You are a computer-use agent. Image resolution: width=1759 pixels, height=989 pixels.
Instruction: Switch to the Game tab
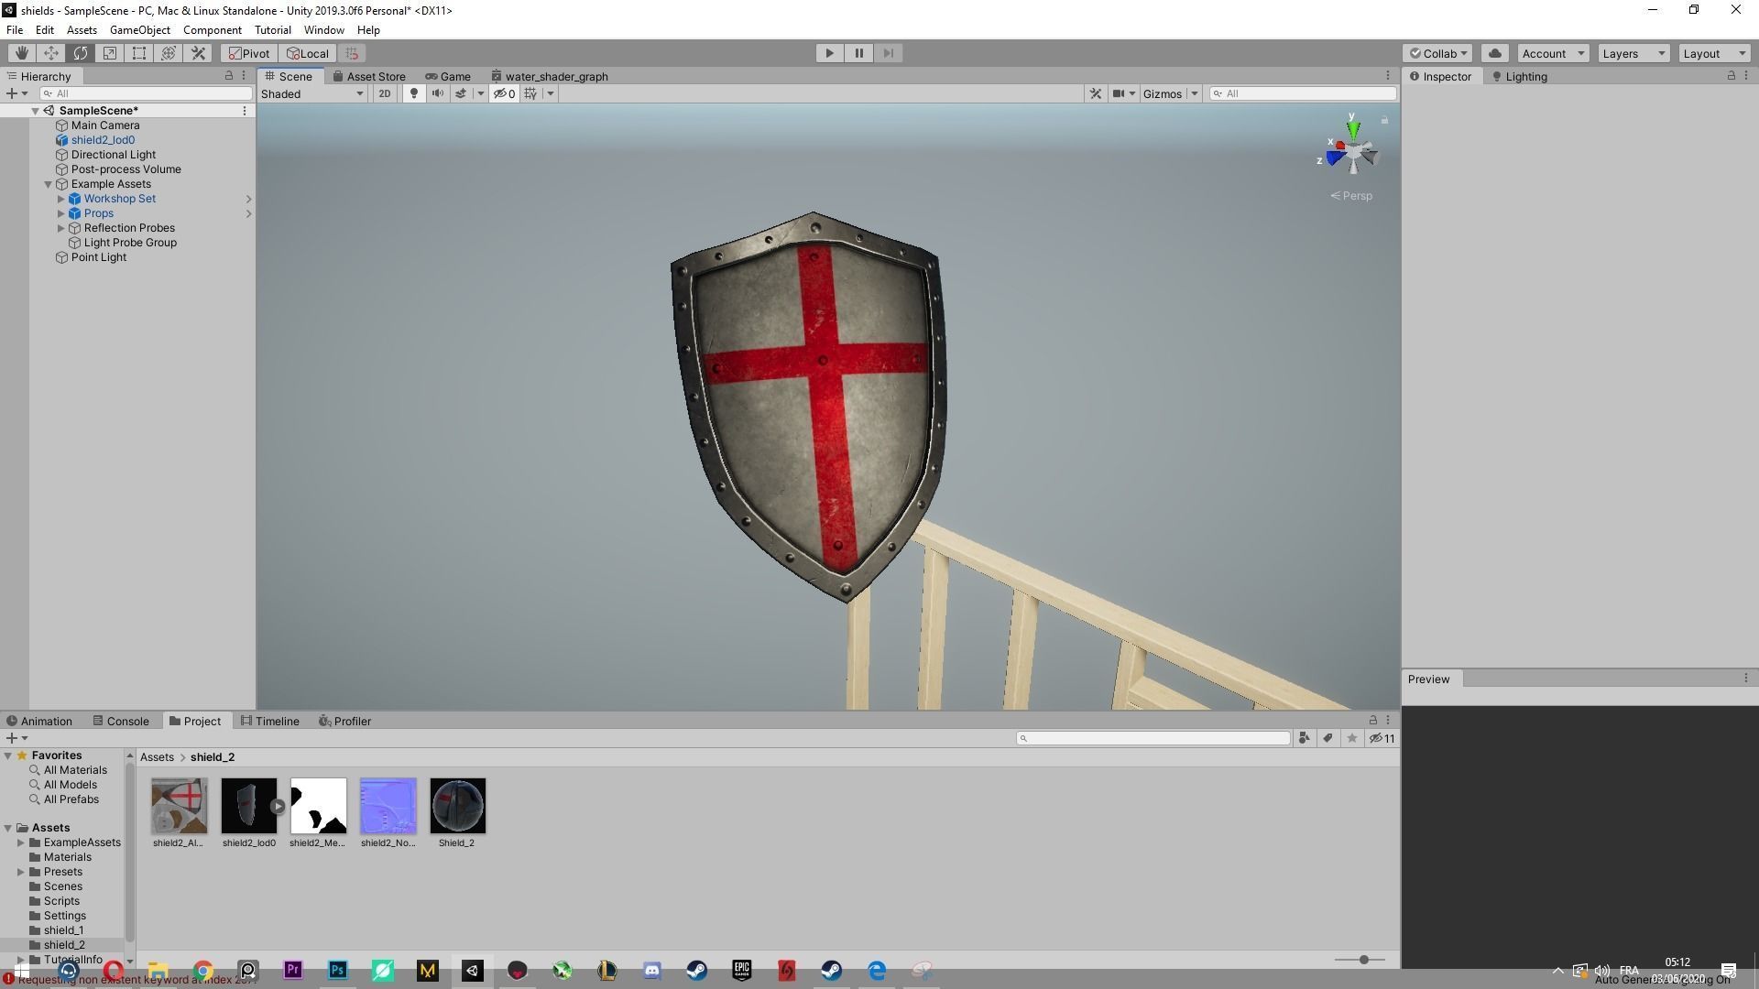point(448,77)
